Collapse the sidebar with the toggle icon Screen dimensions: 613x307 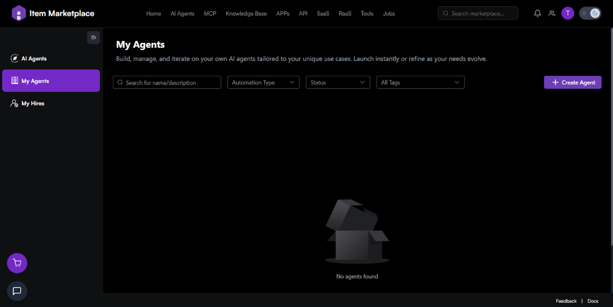coord(93,37)
